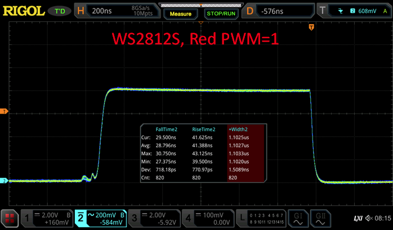Toggle channel 4 panel 100mV
393x230 pixels.
coord(208,218)
